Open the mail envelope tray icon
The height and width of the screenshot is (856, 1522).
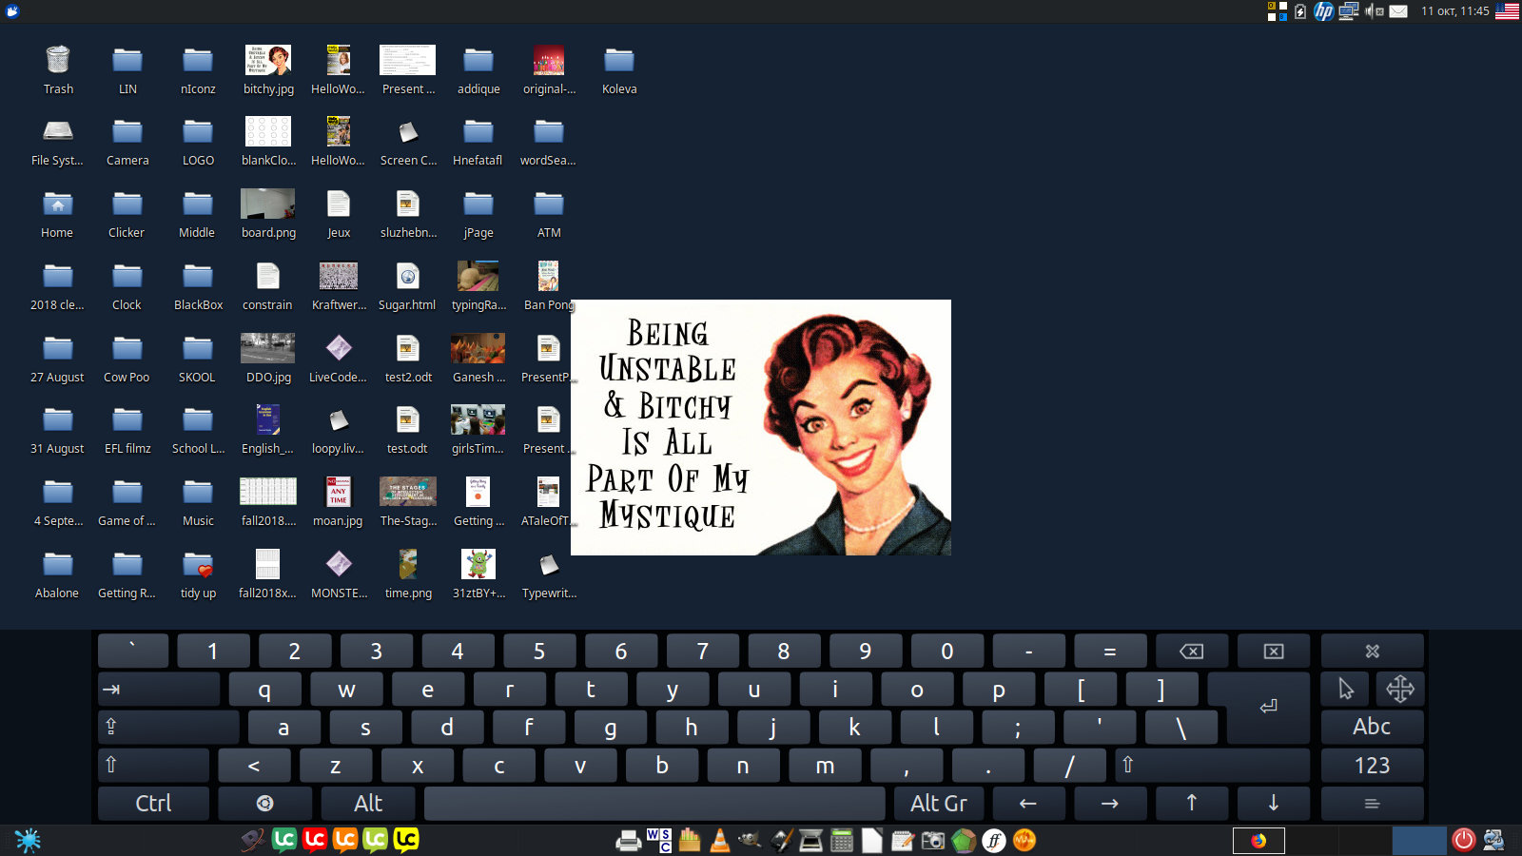[x=1398, y=11]
